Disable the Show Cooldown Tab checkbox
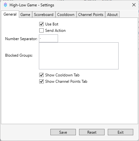Image resolution: width=139 pixels, height=141 pixels. click(x=41, y=75)
